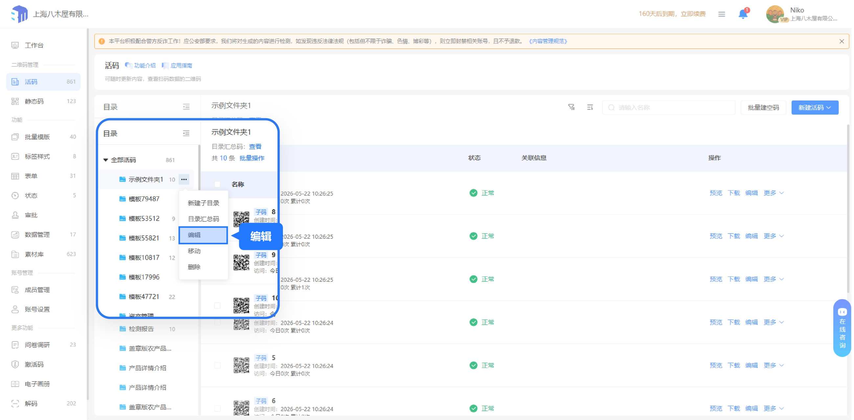Image resolution: width=854 pixels, height=420 pixels.
Task: Choose 删除 from the folder menu
Action: tap(203, 267)
